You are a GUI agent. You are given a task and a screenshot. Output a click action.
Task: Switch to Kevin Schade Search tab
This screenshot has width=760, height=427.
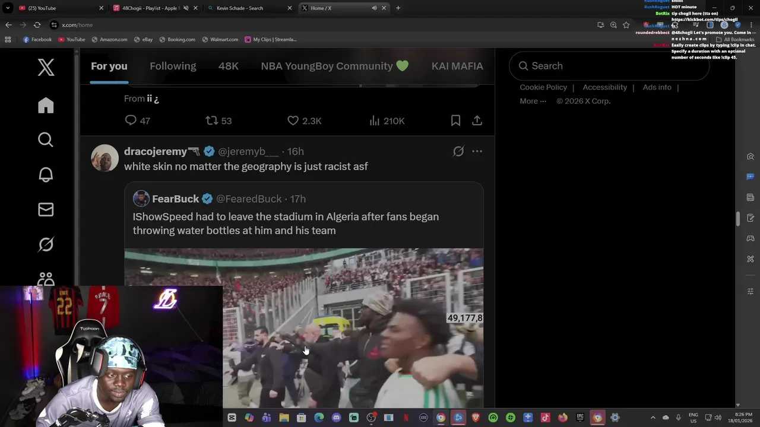(x=248, y=8)
